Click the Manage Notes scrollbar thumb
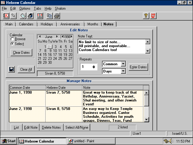The width and height of the screenshot is (193, 145). [x=146, y=101]
